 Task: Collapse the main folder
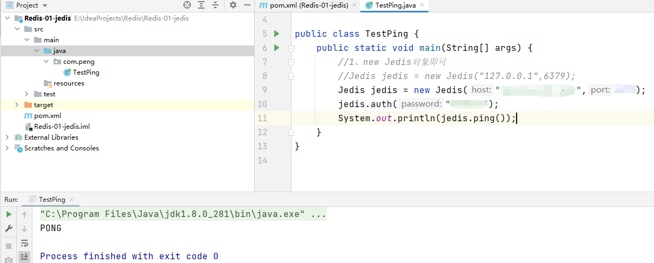27,40
